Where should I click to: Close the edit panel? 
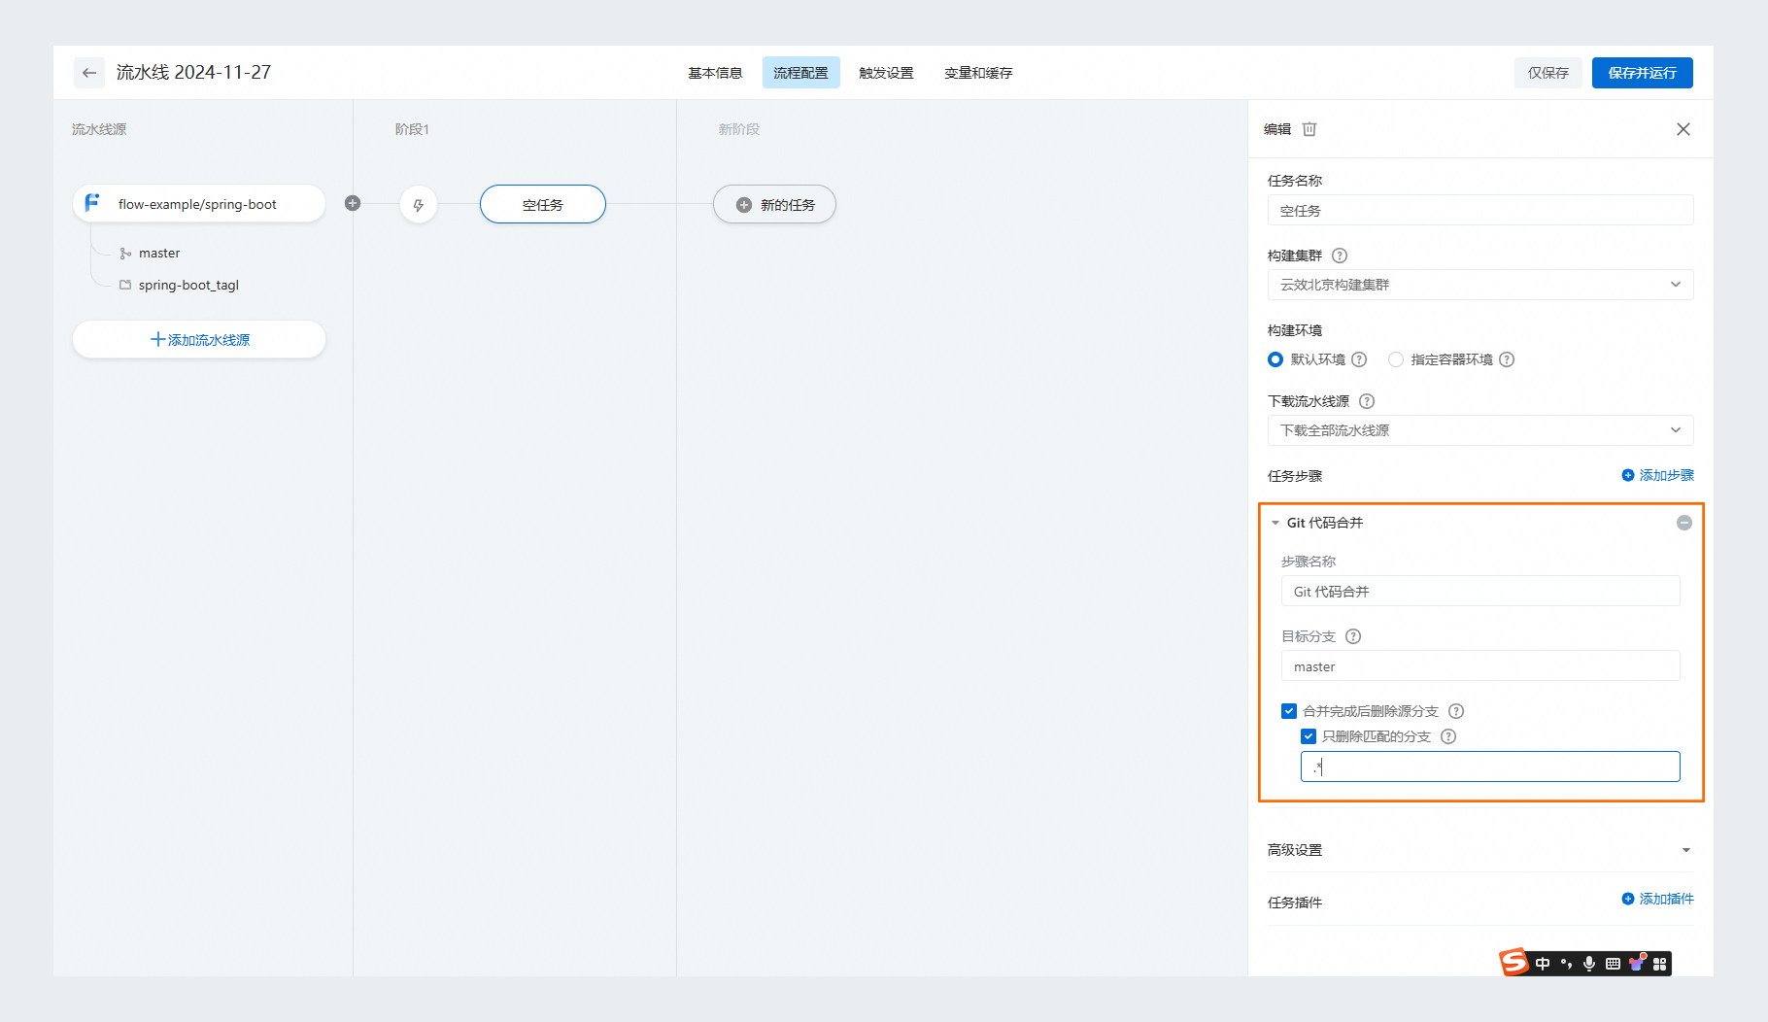1683,129
